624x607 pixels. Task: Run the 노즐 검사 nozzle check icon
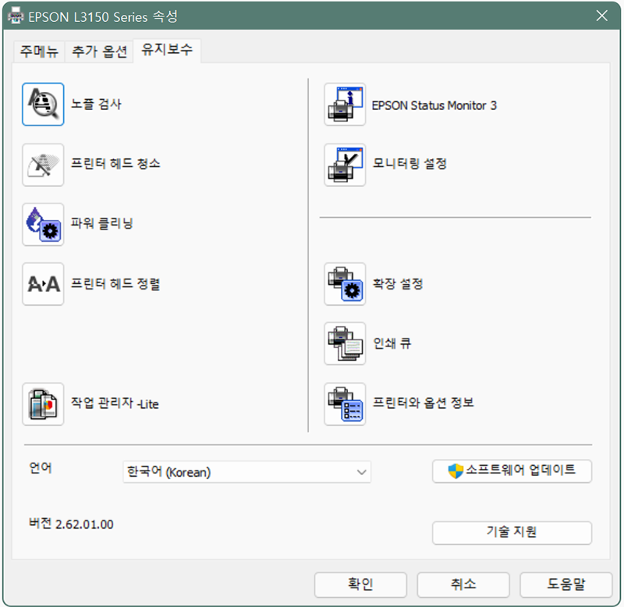tap(43, 105)
